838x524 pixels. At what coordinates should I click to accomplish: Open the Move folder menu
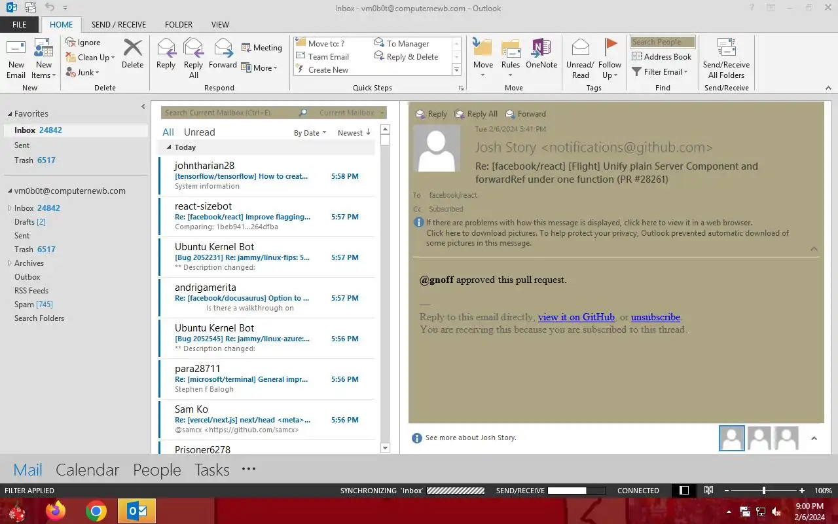(483, 59)
